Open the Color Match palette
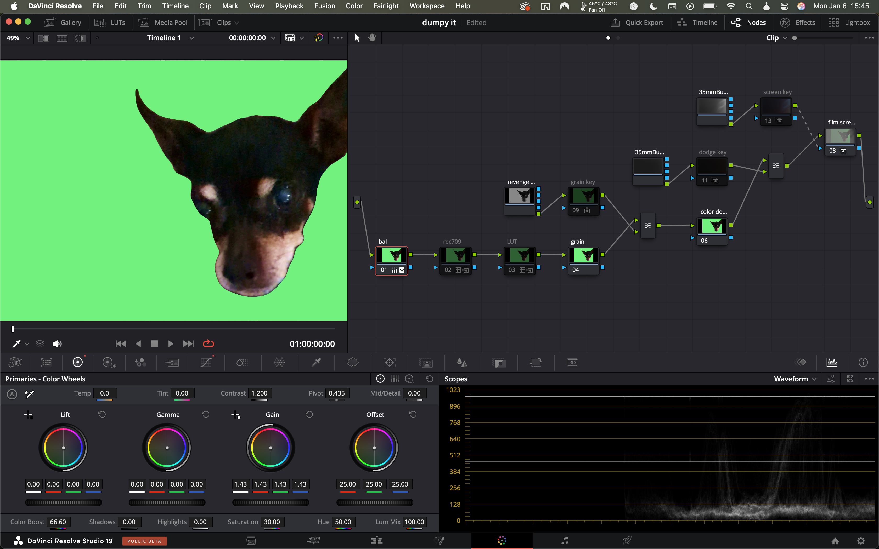Screen dimensions: 879x549 click(x=47, y=362)
